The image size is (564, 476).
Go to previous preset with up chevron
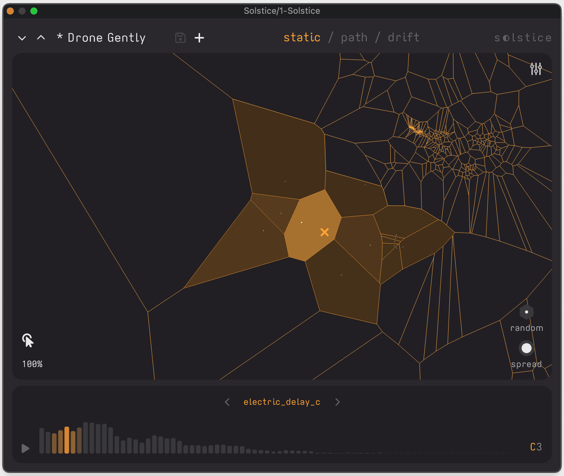coord(41,38)
